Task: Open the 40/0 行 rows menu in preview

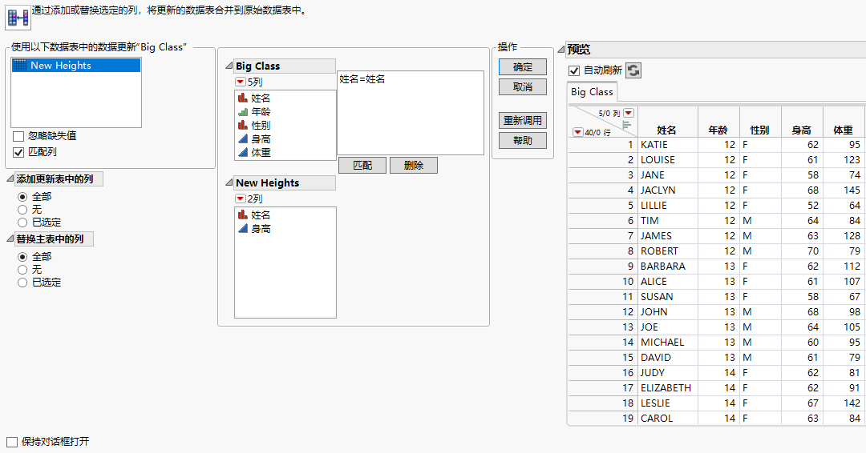Action: point(577,133)
